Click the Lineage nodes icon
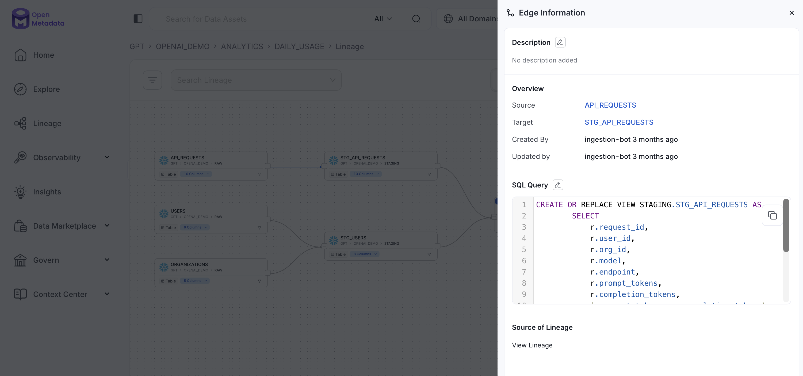 pyautogui.click(x=20, y=124)
